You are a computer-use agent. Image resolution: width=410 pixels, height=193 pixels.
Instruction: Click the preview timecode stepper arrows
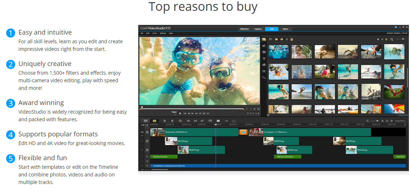tap(259, 114)
